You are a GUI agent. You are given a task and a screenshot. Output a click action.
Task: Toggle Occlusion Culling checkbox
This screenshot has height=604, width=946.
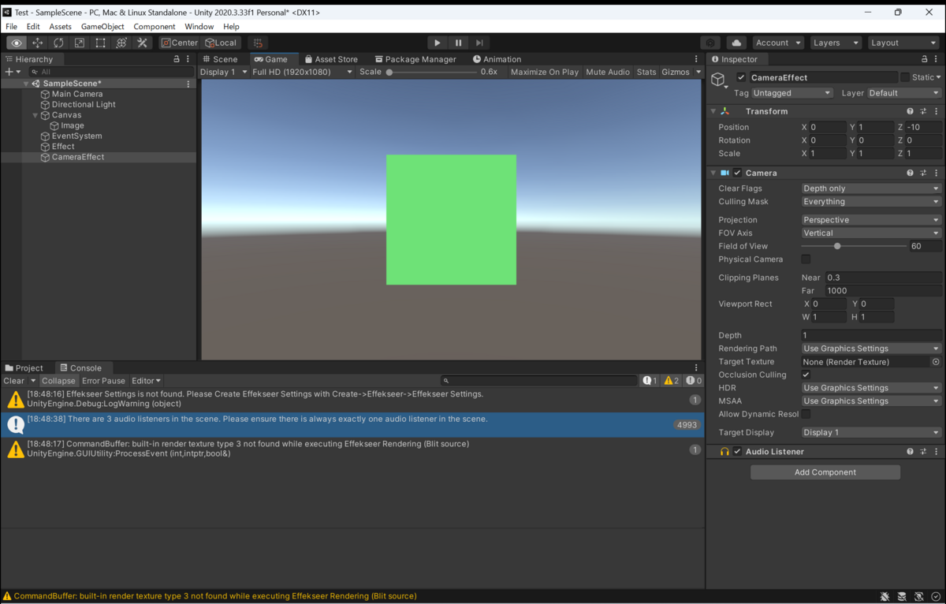806,375
